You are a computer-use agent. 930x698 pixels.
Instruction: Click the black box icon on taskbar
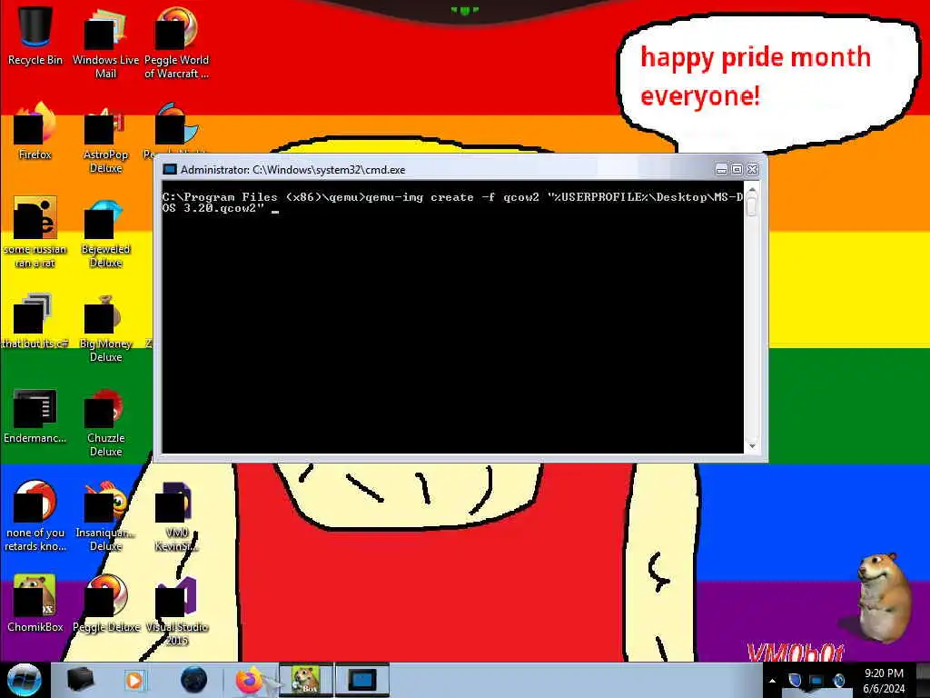[80, 680]
